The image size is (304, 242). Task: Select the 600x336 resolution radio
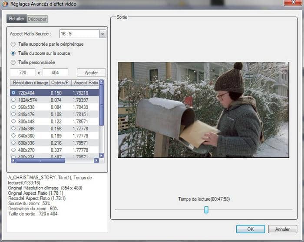point(13,143)
